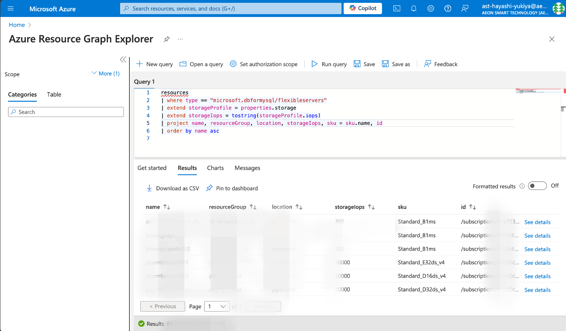Screen dimensions: 566x331
Task: Click Save as in the toolbar
Action: [396, 64]
